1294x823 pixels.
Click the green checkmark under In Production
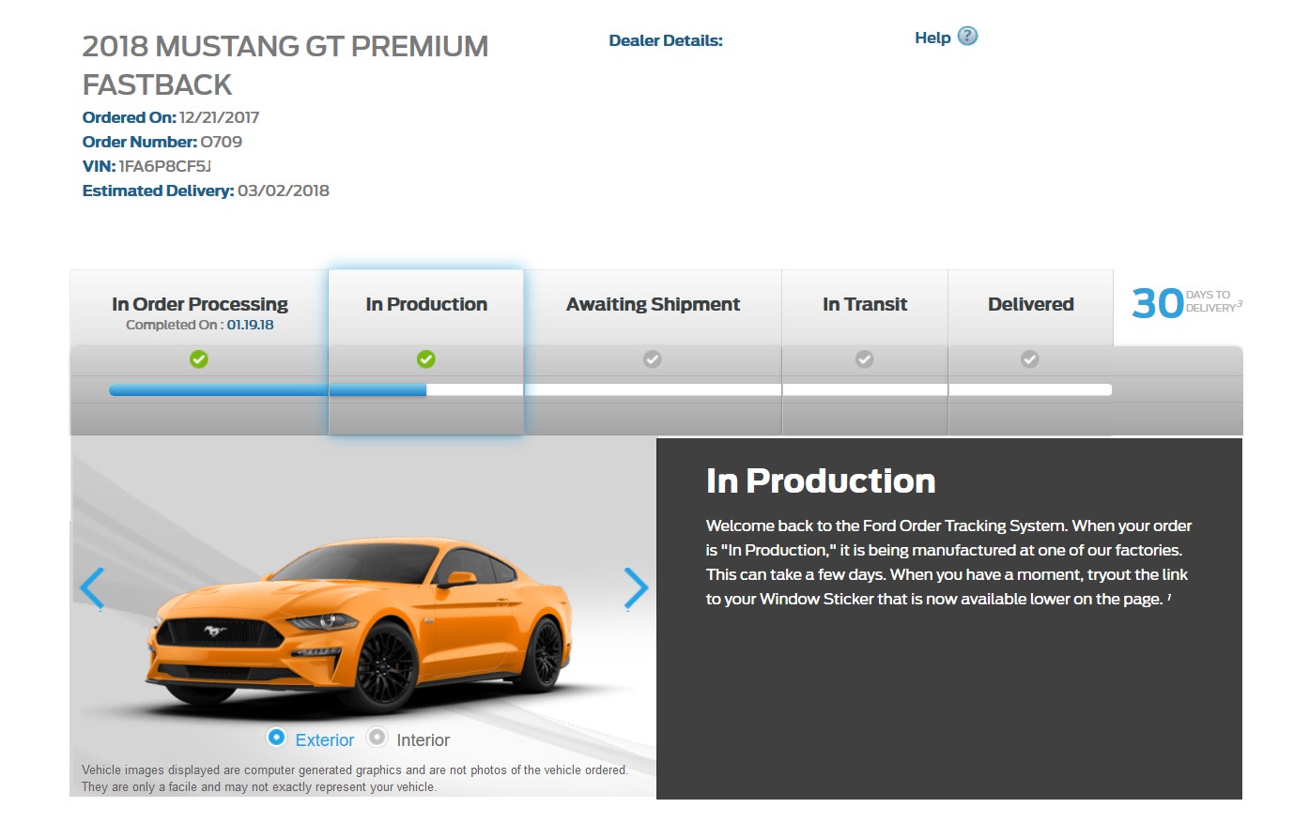coord(426,359)
